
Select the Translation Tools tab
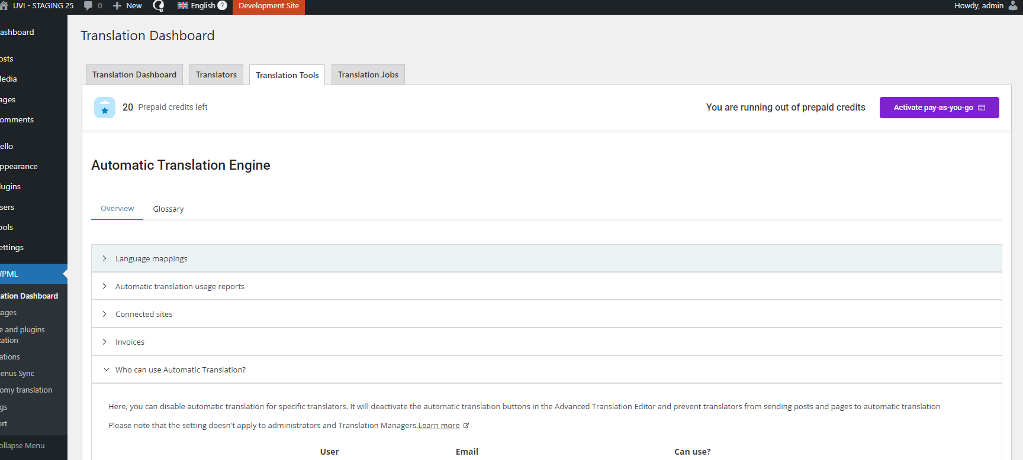[x=287, y=75]
